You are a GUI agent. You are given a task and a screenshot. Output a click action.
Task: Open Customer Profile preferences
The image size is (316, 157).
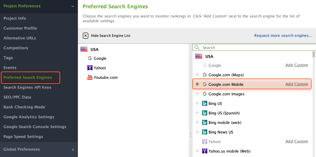[20, 28]
